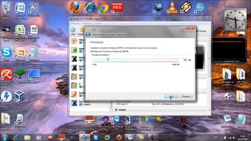Open the VMware Workstation desktop shortcut
Screen dimensions: 251x141
pyautogui.click(x=144, y=123)
